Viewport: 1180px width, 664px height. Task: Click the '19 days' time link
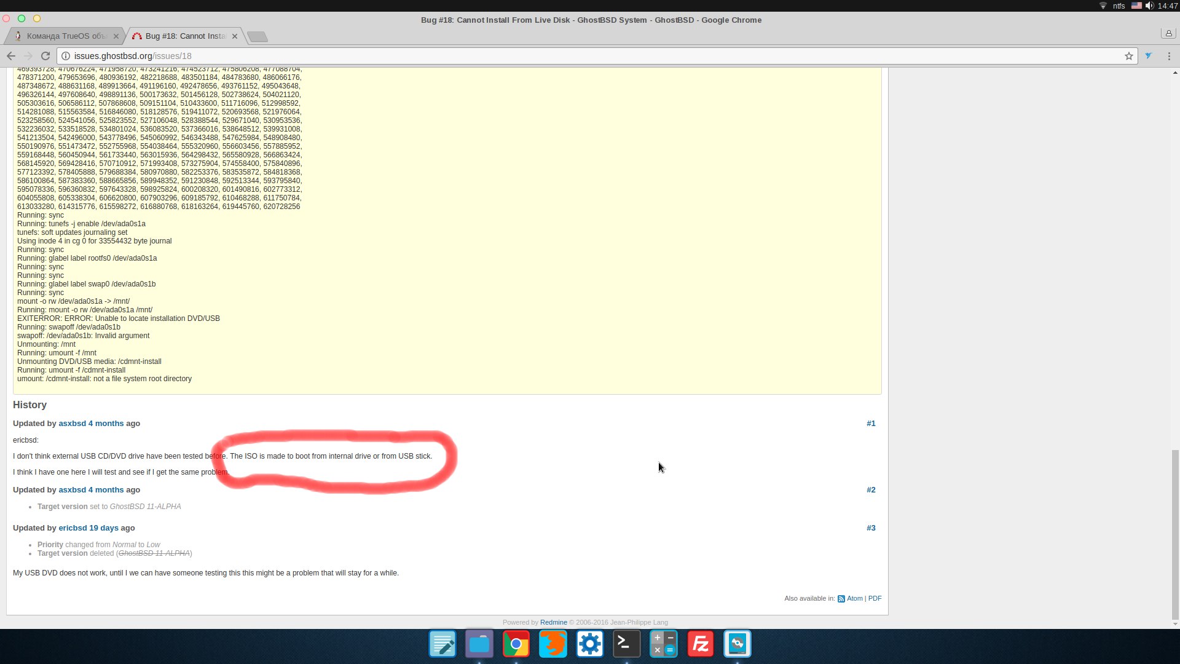(x=104, y=528)
